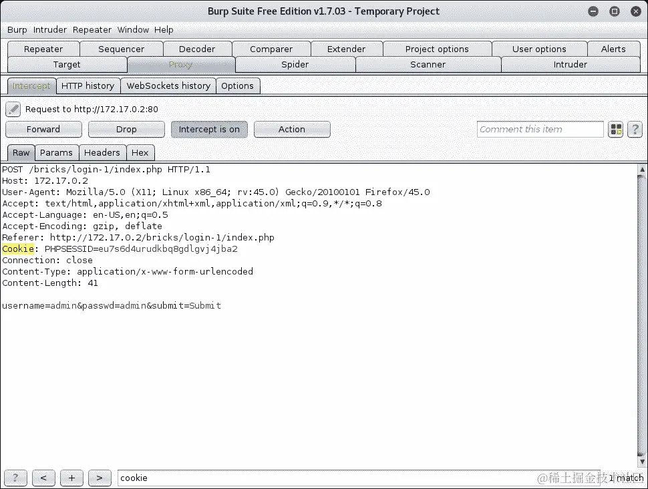The height and width of the screenshot is (489, 648).
Task: Toggle the 'Intercept is on' button
Action: click(209, 130)
